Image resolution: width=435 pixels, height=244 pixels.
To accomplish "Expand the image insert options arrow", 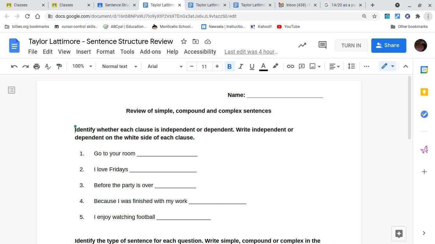I will click(319, 66).
